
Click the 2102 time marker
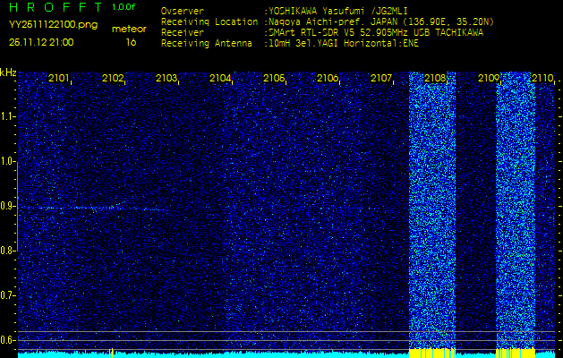pos(113,78)
